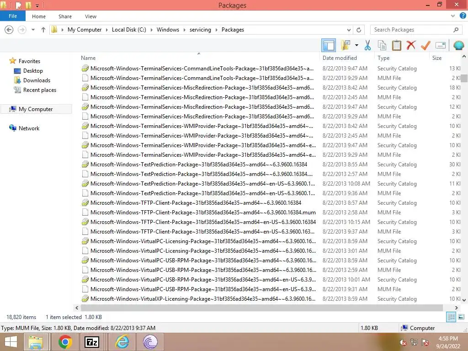The width and height of the screenshot is (468, 351).
Task: Open Help via the blue question mark
Action: click(463, 16)
